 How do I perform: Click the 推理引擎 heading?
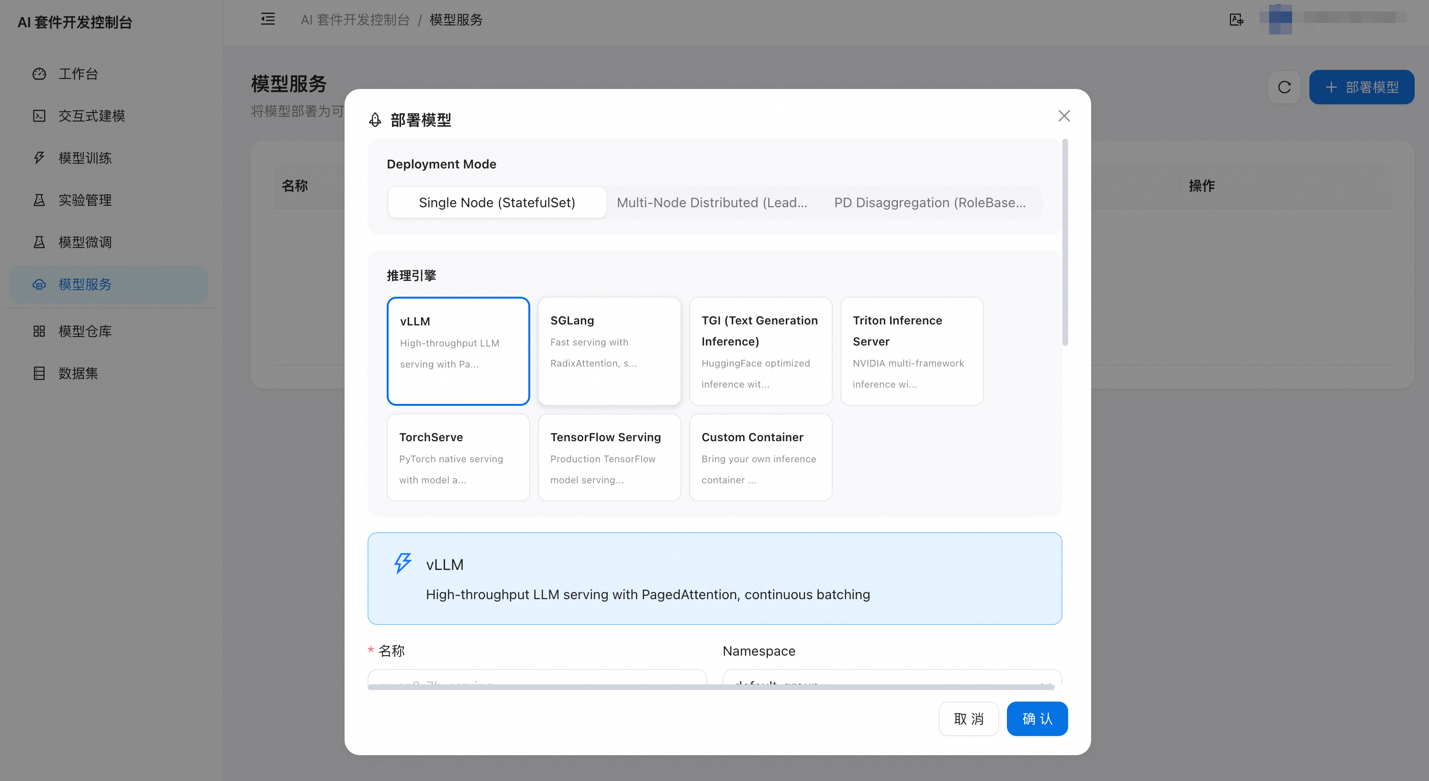411,276
